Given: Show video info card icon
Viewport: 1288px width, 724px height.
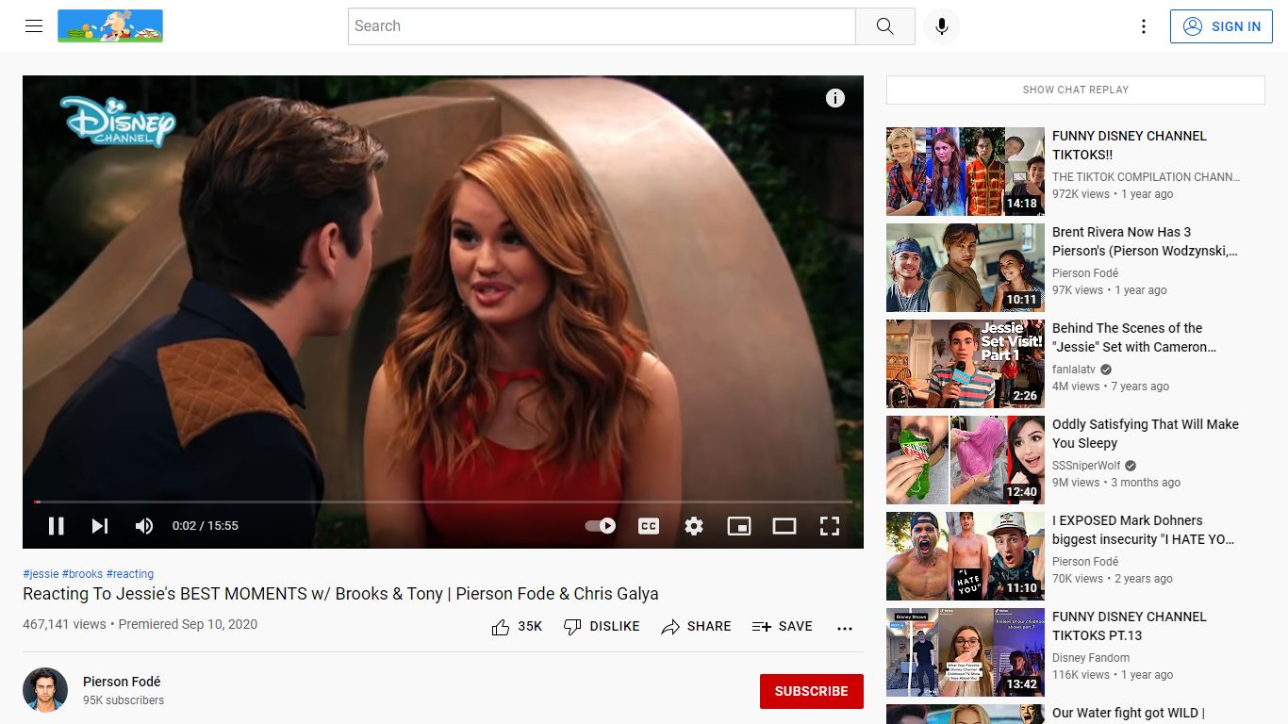Looking at the screenshot, I should (835, 98).
